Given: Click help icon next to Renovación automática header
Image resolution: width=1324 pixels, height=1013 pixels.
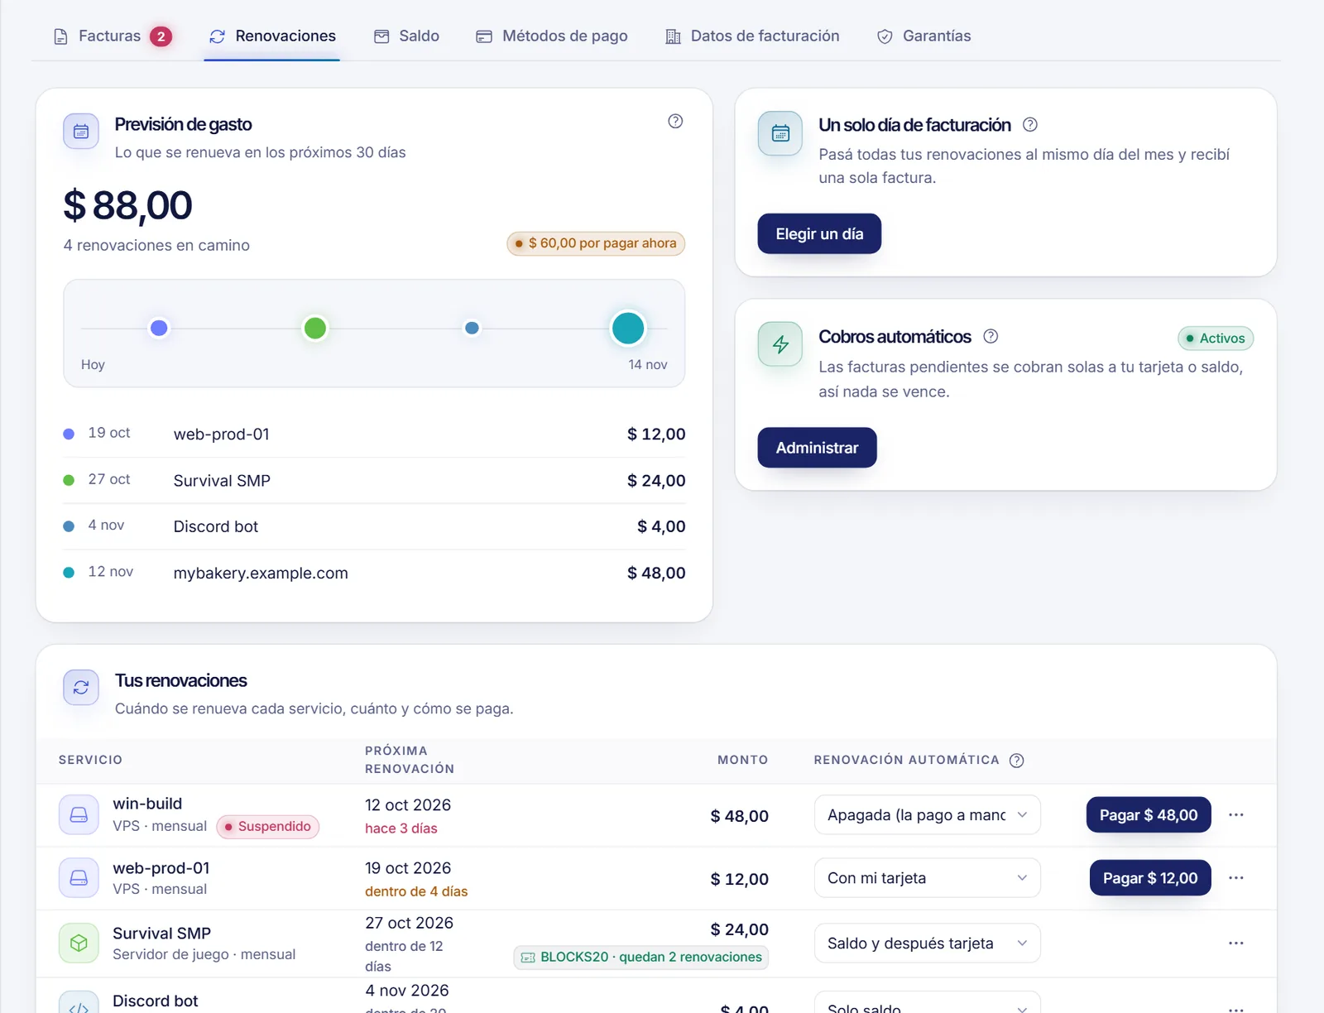Looking at the screenshot, I should tap(1017, 761).
